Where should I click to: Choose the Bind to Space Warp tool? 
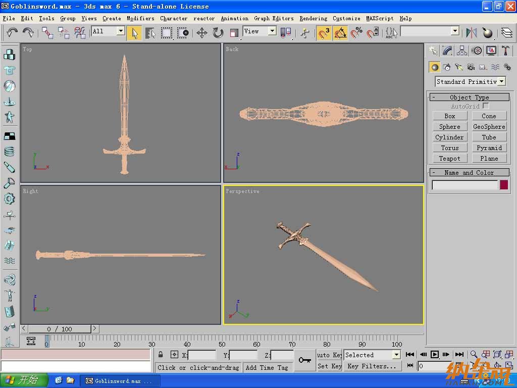[79, 33]
